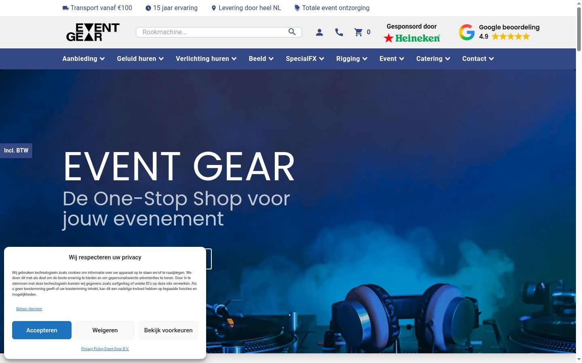Click the phone contact icon
The width and height of the screenshot is (582, 363).
coord(339,32)
